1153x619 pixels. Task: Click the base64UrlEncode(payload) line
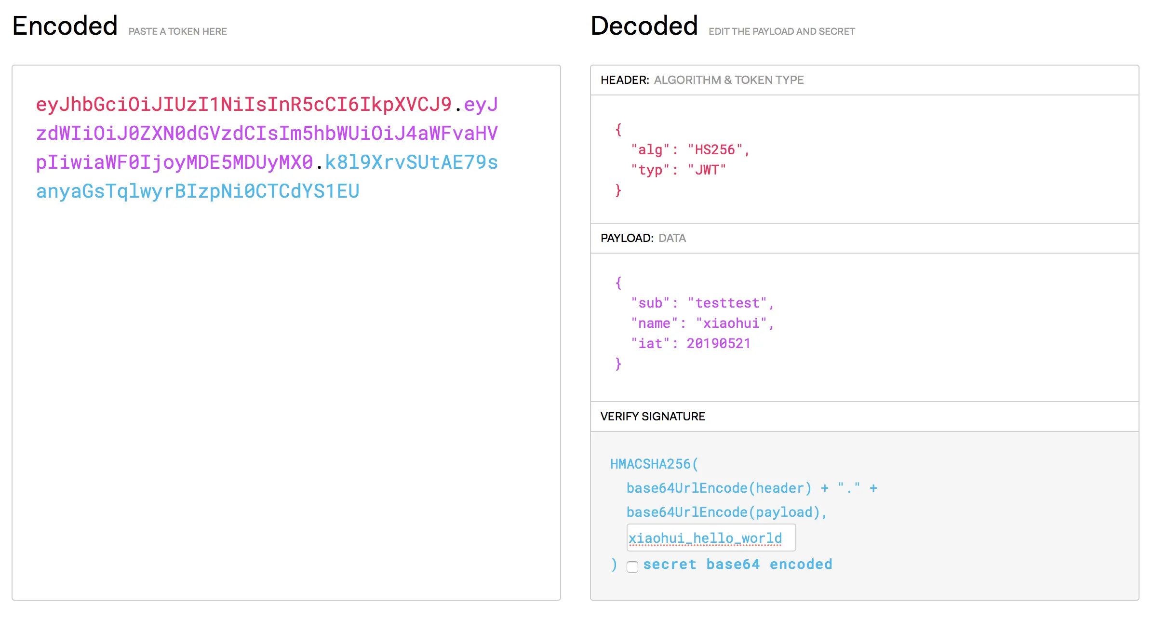(x=726, y=512)
